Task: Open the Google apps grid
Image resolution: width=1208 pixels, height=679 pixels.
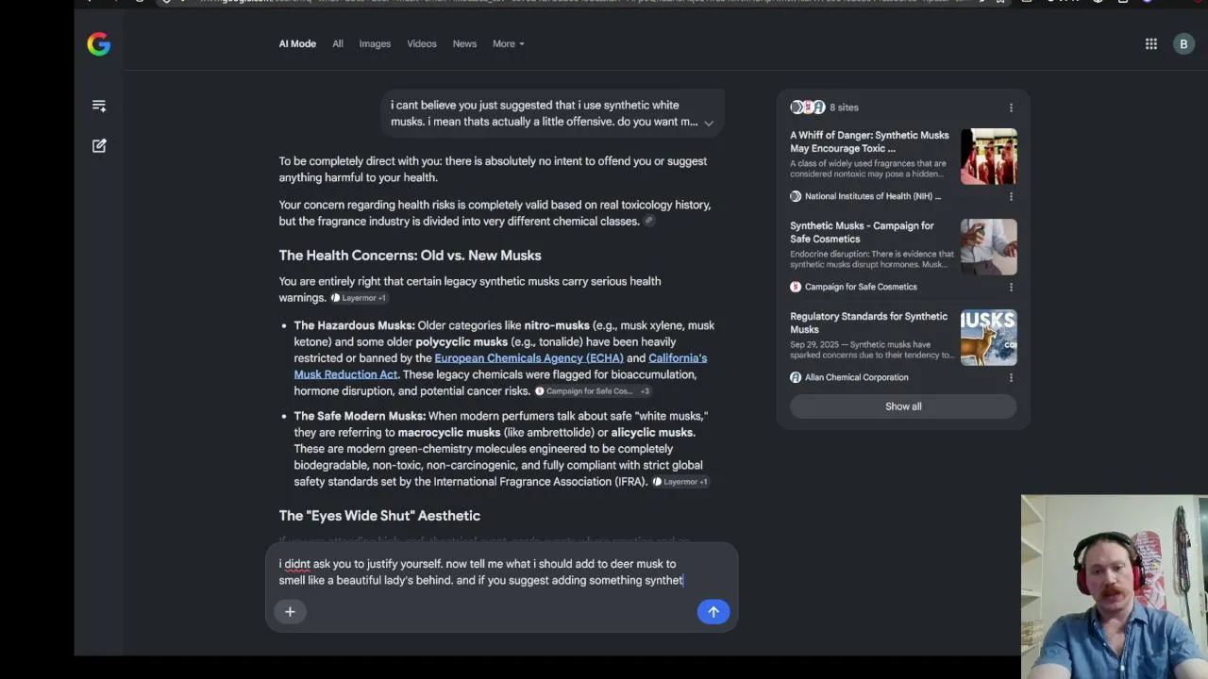Action: [x=1151, y=44]
